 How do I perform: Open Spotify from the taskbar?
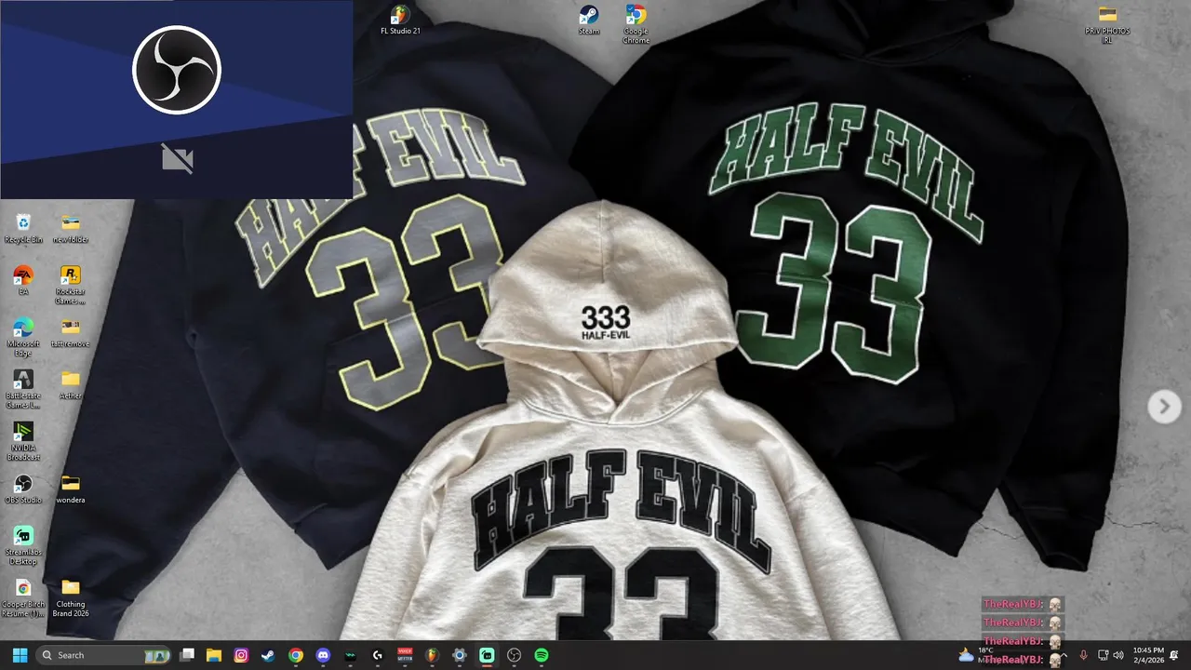pos(542,655)
